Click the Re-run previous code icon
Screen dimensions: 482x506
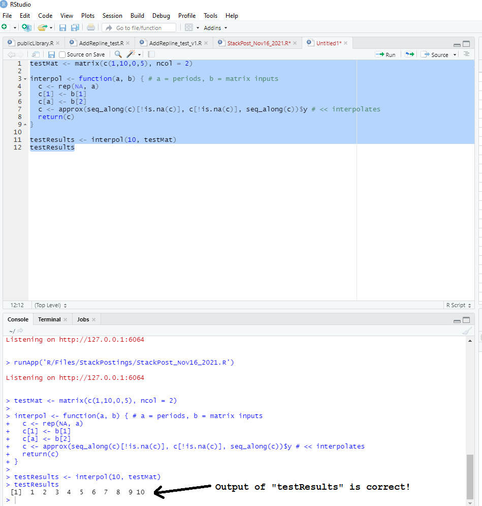coord(409,54)
